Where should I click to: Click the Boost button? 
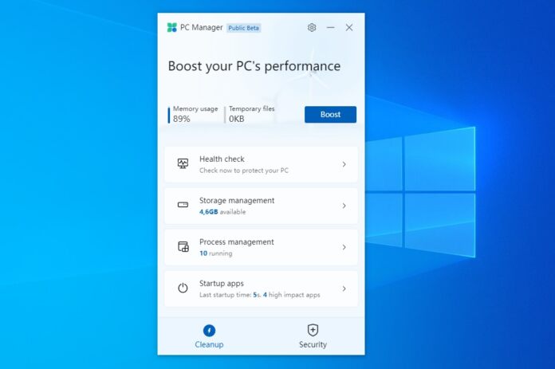point(330,114)
